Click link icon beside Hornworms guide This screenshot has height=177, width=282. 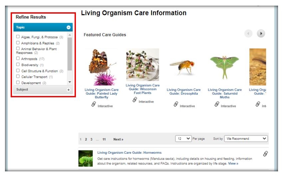point(265,153)
